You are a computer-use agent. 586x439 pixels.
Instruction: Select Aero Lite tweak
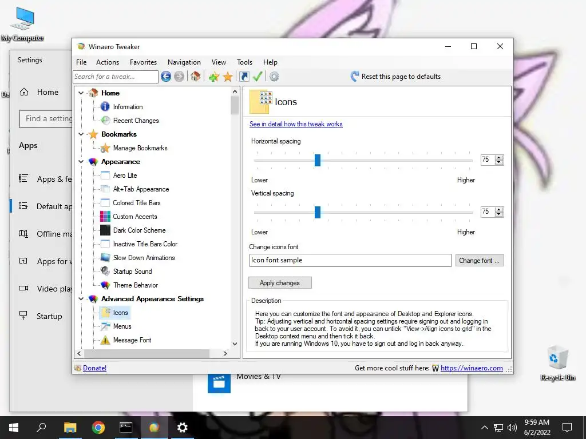point(125,175)
